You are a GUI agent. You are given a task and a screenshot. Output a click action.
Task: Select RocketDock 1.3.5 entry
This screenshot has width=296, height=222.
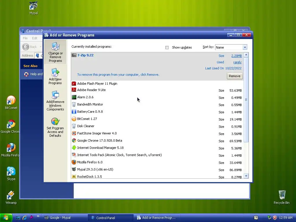(x=158, y=176)
